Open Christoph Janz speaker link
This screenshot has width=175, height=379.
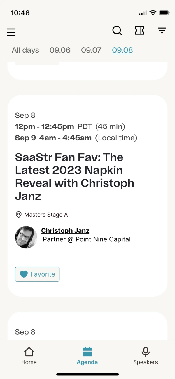pos(65,231)
